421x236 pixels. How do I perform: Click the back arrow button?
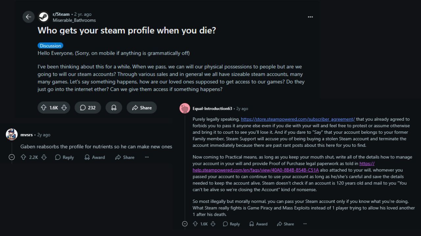29,17
